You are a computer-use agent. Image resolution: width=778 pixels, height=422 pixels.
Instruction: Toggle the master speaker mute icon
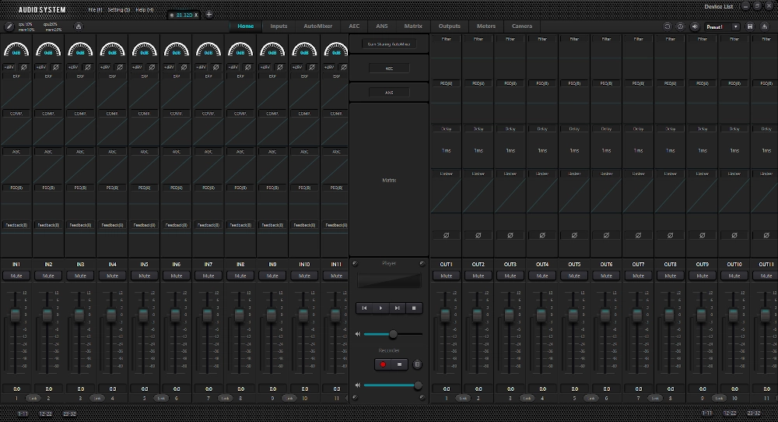(695, 26)
